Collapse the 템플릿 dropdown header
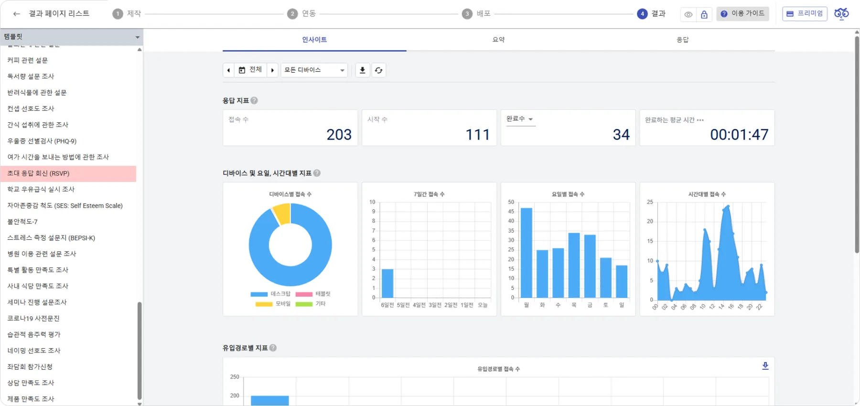Image resolution: width=860 pixels, height=406 pixels. (x=72, y=37)
